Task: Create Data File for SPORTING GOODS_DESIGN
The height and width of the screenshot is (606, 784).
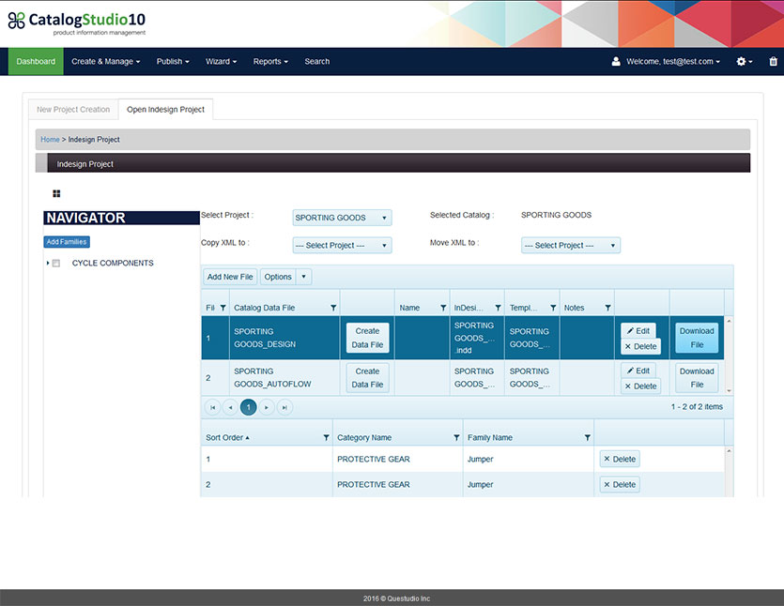Action: (367, 338)
